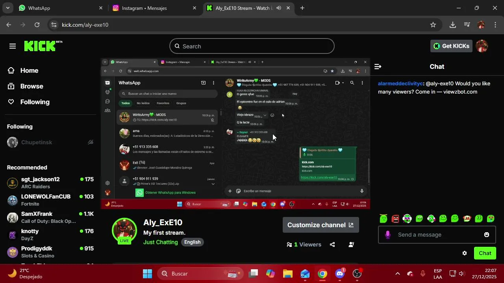Click the Aly_ExE10 LIVE avatar
The width and height of the screenshot is (504, 283).
pyautogui.click(x=124, y=231)
